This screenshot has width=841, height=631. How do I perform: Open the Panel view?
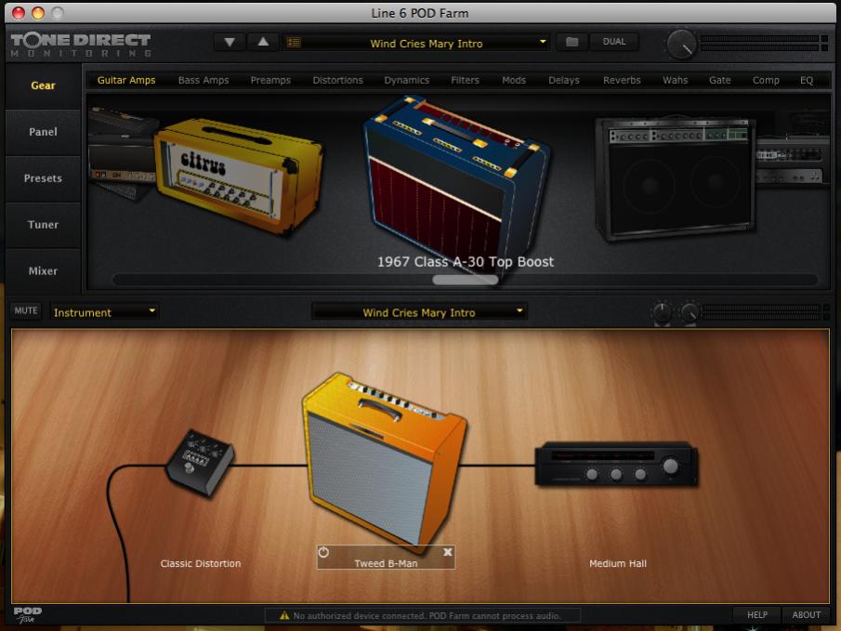[43, 132]
